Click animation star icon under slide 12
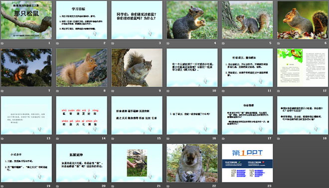Image resolution: width=329 pixels, height=188 pixels. coord(279,91)
